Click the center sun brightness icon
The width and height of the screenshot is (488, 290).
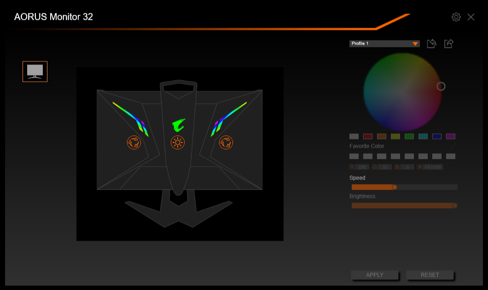[x=178, y=143]
